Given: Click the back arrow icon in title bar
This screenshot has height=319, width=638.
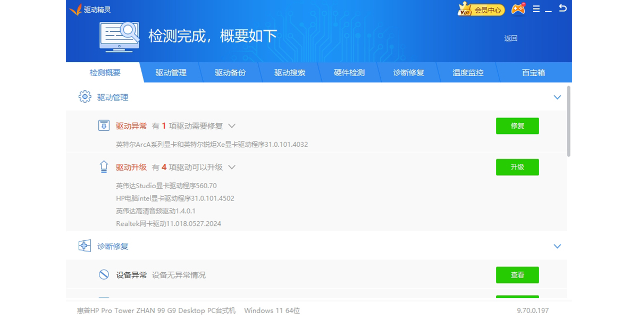Looking at the screenshot, I should pyautogui.click(x=563, y=9).
